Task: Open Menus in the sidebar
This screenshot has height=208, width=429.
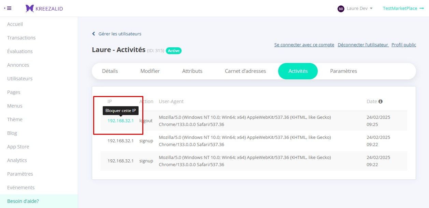Action: pyautogui.click(x=15, y=106)
